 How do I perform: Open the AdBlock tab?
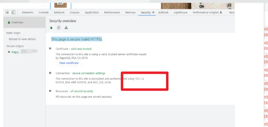pyautogui.click(x=163, y=12)
